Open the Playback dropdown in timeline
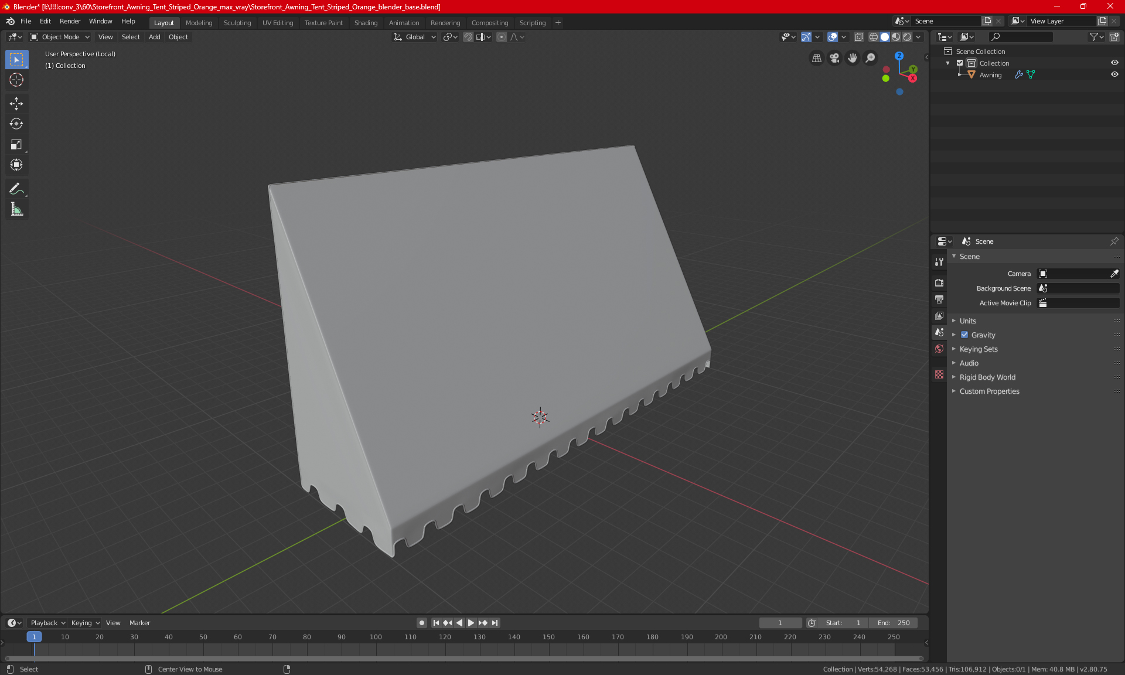This screenshot has height=675, width=1125. pyautogui.click(x=47, y=623)
